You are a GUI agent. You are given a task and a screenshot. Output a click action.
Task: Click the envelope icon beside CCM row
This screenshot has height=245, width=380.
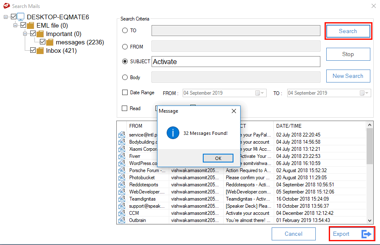click(122, 213)
